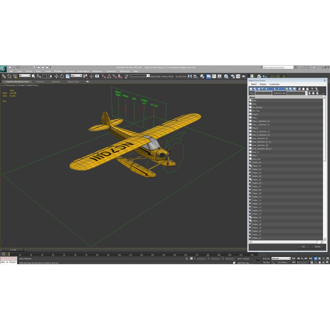This screenshot has height=330, width=330.
Task: Toggle the selection lock icon in status bar
Action: coord(187,258)
